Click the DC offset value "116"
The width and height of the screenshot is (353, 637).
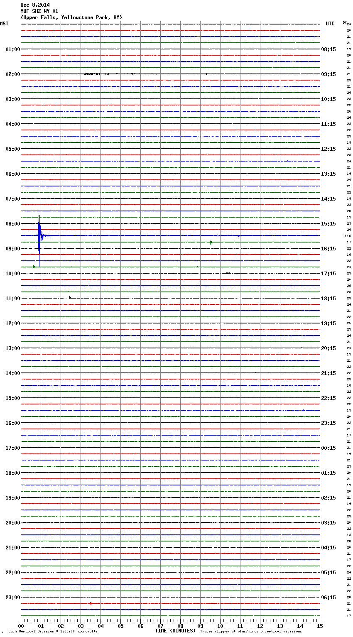pos(348,236)
